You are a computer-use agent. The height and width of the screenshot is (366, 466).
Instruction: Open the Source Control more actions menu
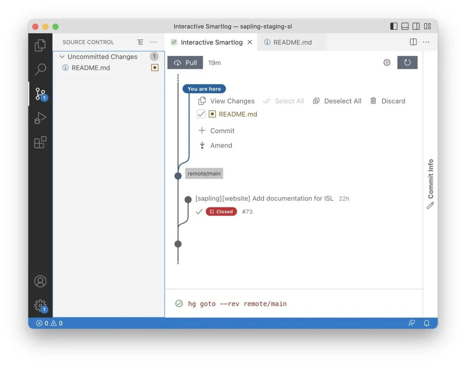pyautogui.click(x=153, y=42)
